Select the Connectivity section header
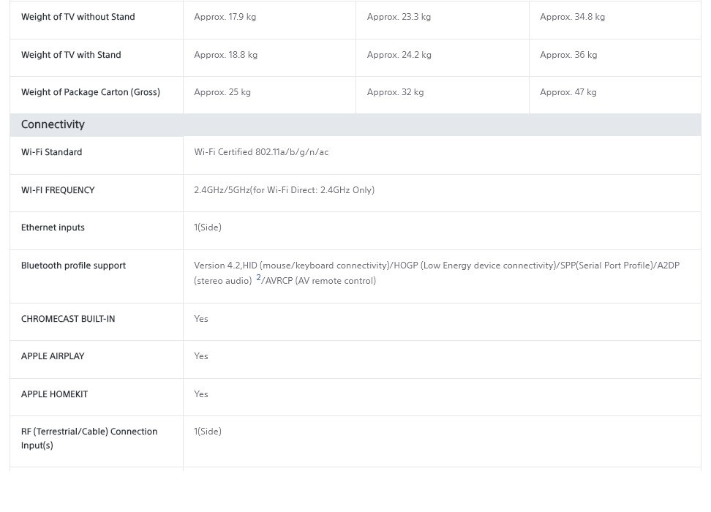The height and width of the screenshot is (512, 711). pos(53,124)
